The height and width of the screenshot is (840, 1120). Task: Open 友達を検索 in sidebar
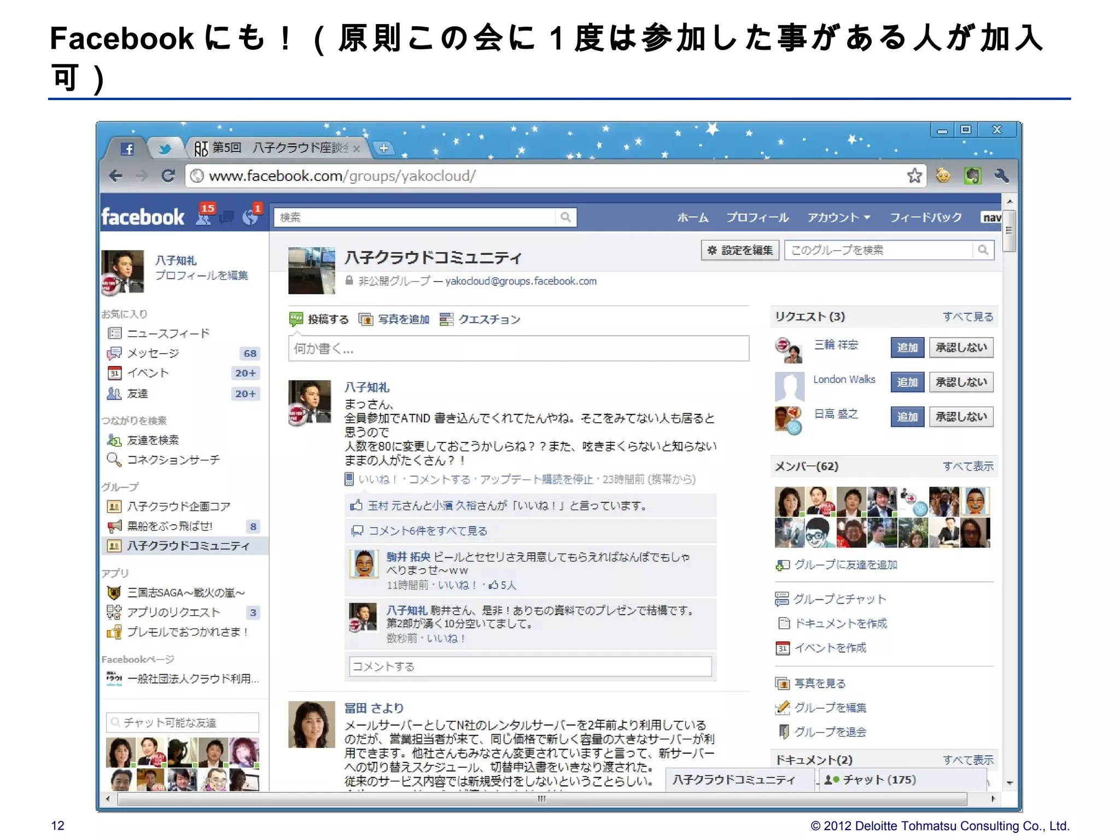click(153, 440)
